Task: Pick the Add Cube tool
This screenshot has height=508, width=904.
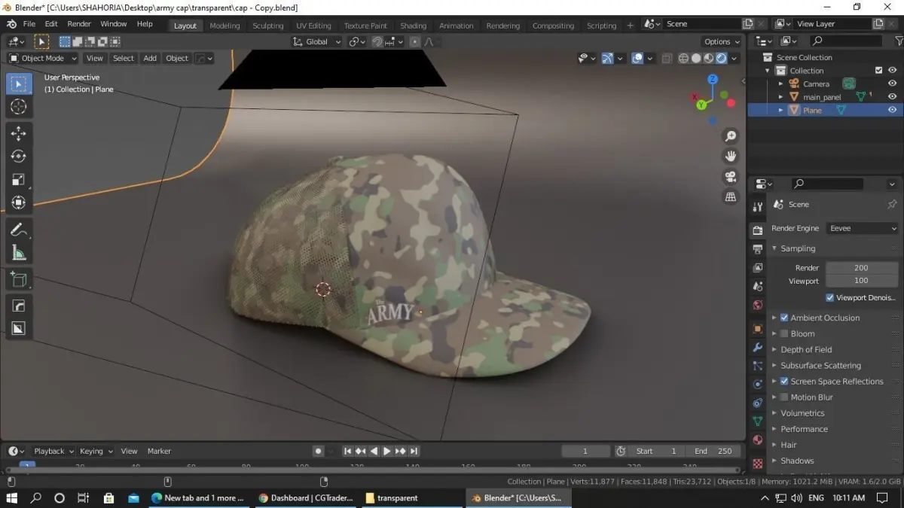Action: (x=19, y=280)
